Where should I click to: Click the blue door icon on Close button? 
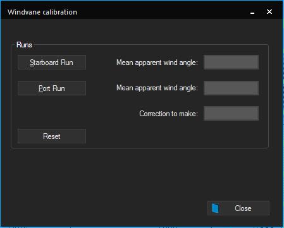click(x=215, y=208)
